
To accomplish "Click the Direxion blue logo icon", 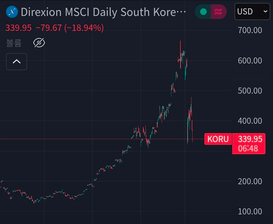I will (12, 12).
